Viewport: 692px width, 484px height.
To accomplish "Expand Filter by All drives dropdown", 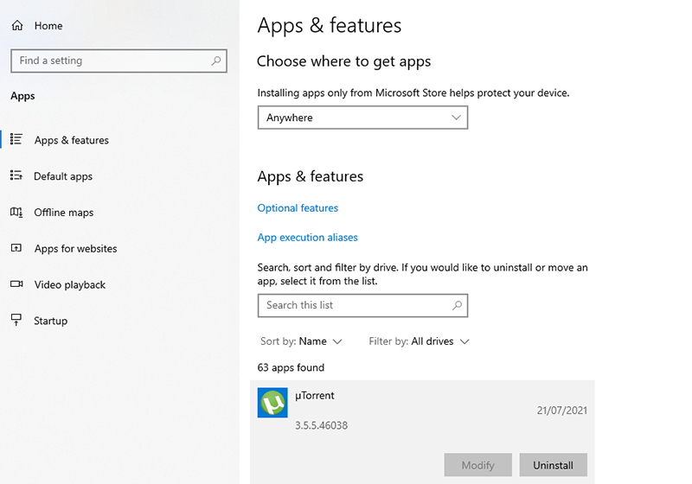I will pos(420,341).
